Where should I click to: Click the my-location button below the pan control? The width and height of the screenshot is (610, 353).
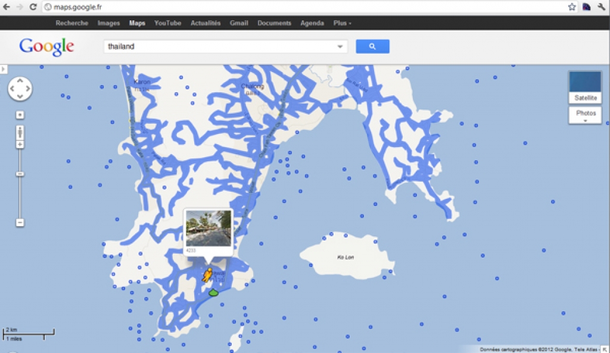pyautogui.click(x=20, y=115)
